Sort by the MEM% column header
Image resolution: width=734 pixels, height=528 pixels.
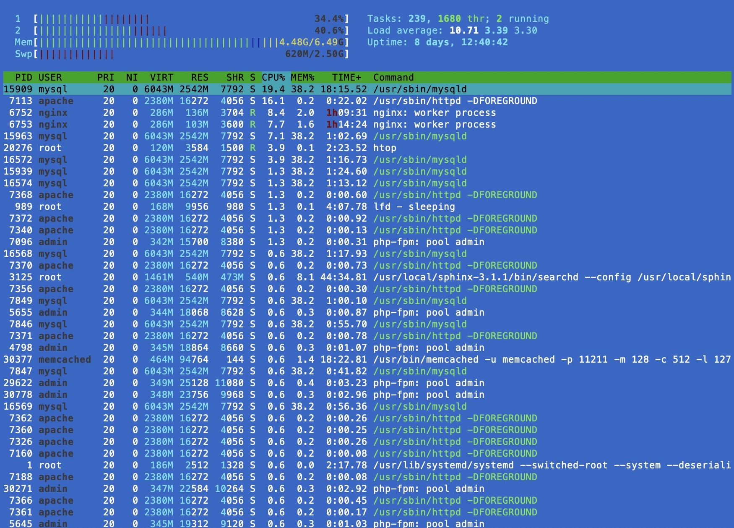tap(302, 77)
